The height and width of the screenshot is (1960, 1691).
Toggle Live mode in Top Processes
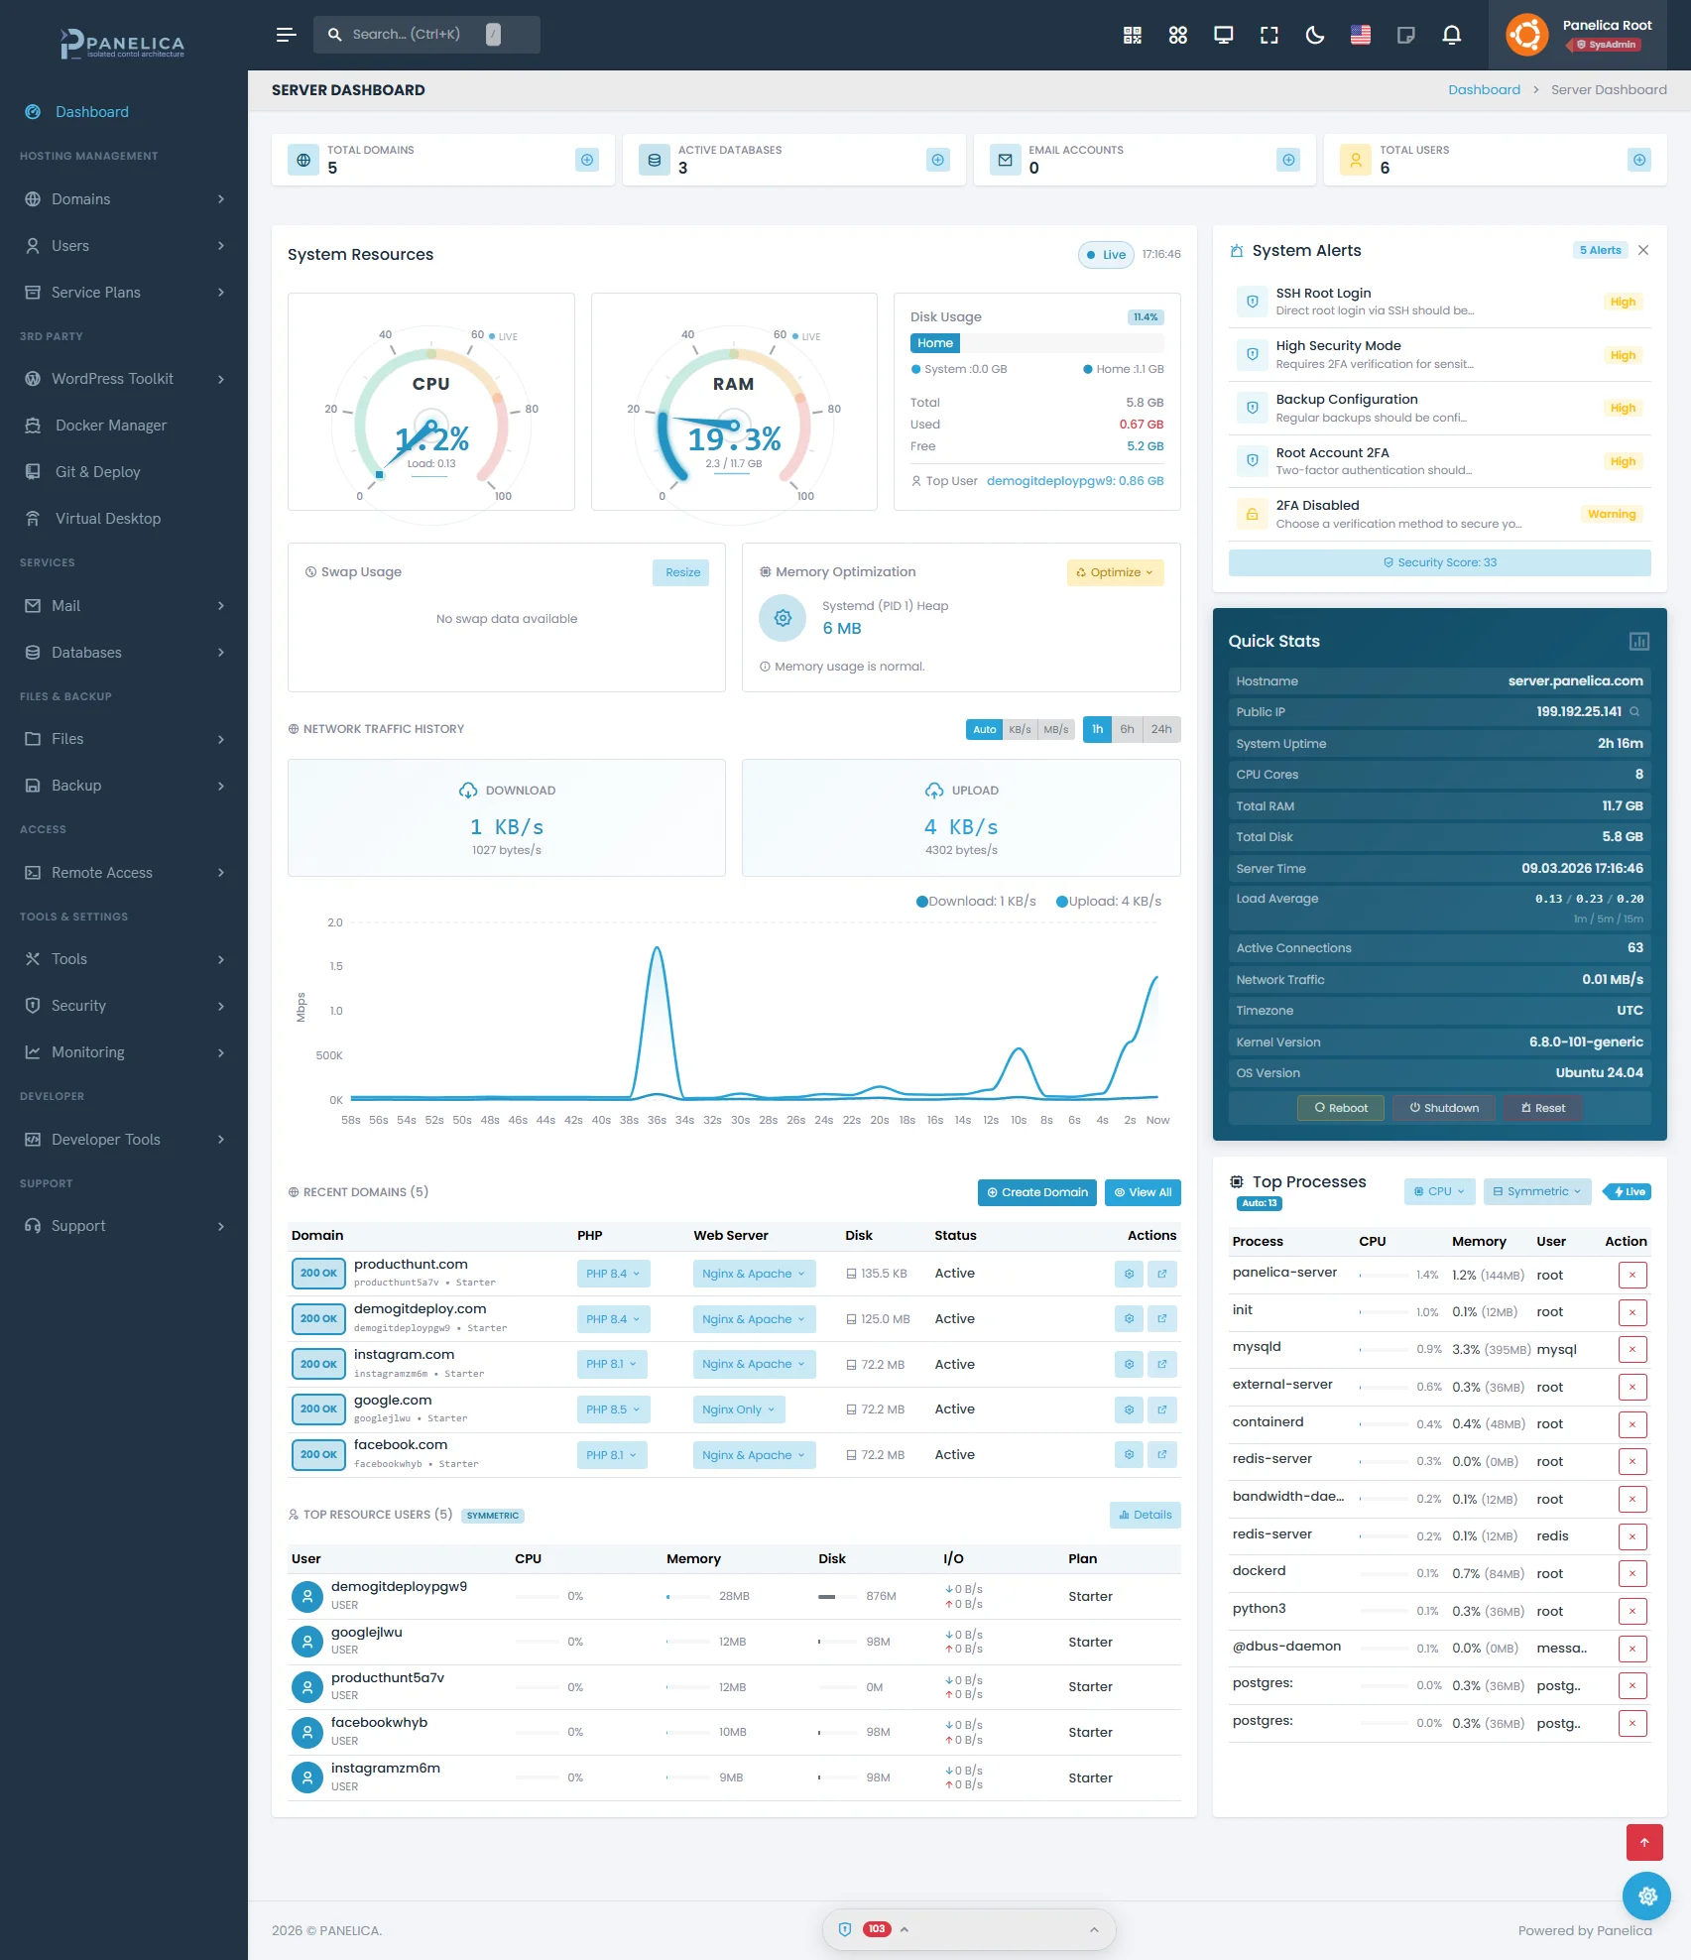click(x=1628, y=1191)
